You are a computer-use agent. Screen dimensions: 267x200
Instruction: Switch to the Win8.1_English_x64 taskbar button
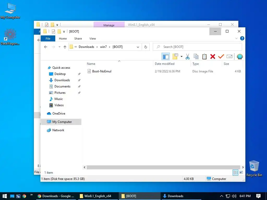tap(98, 196)
